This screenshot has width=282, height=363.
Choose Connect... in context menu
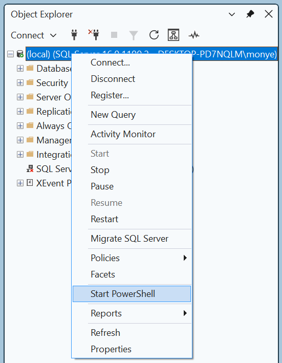tap(132, 62)
